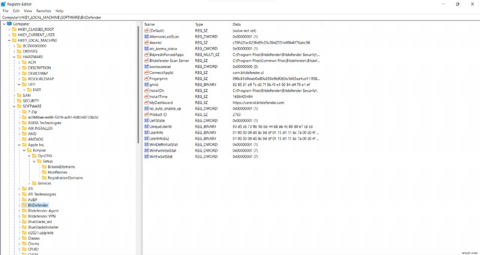
Task: Select the SAM key folder icon
Action: click(x=19, y=95)
